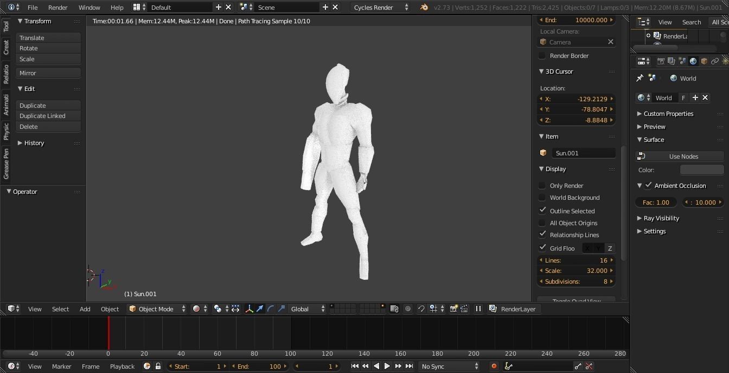Screen dimensions: 729x373
Task: Open the Global orientation dropdown
Action: [307, 309]
